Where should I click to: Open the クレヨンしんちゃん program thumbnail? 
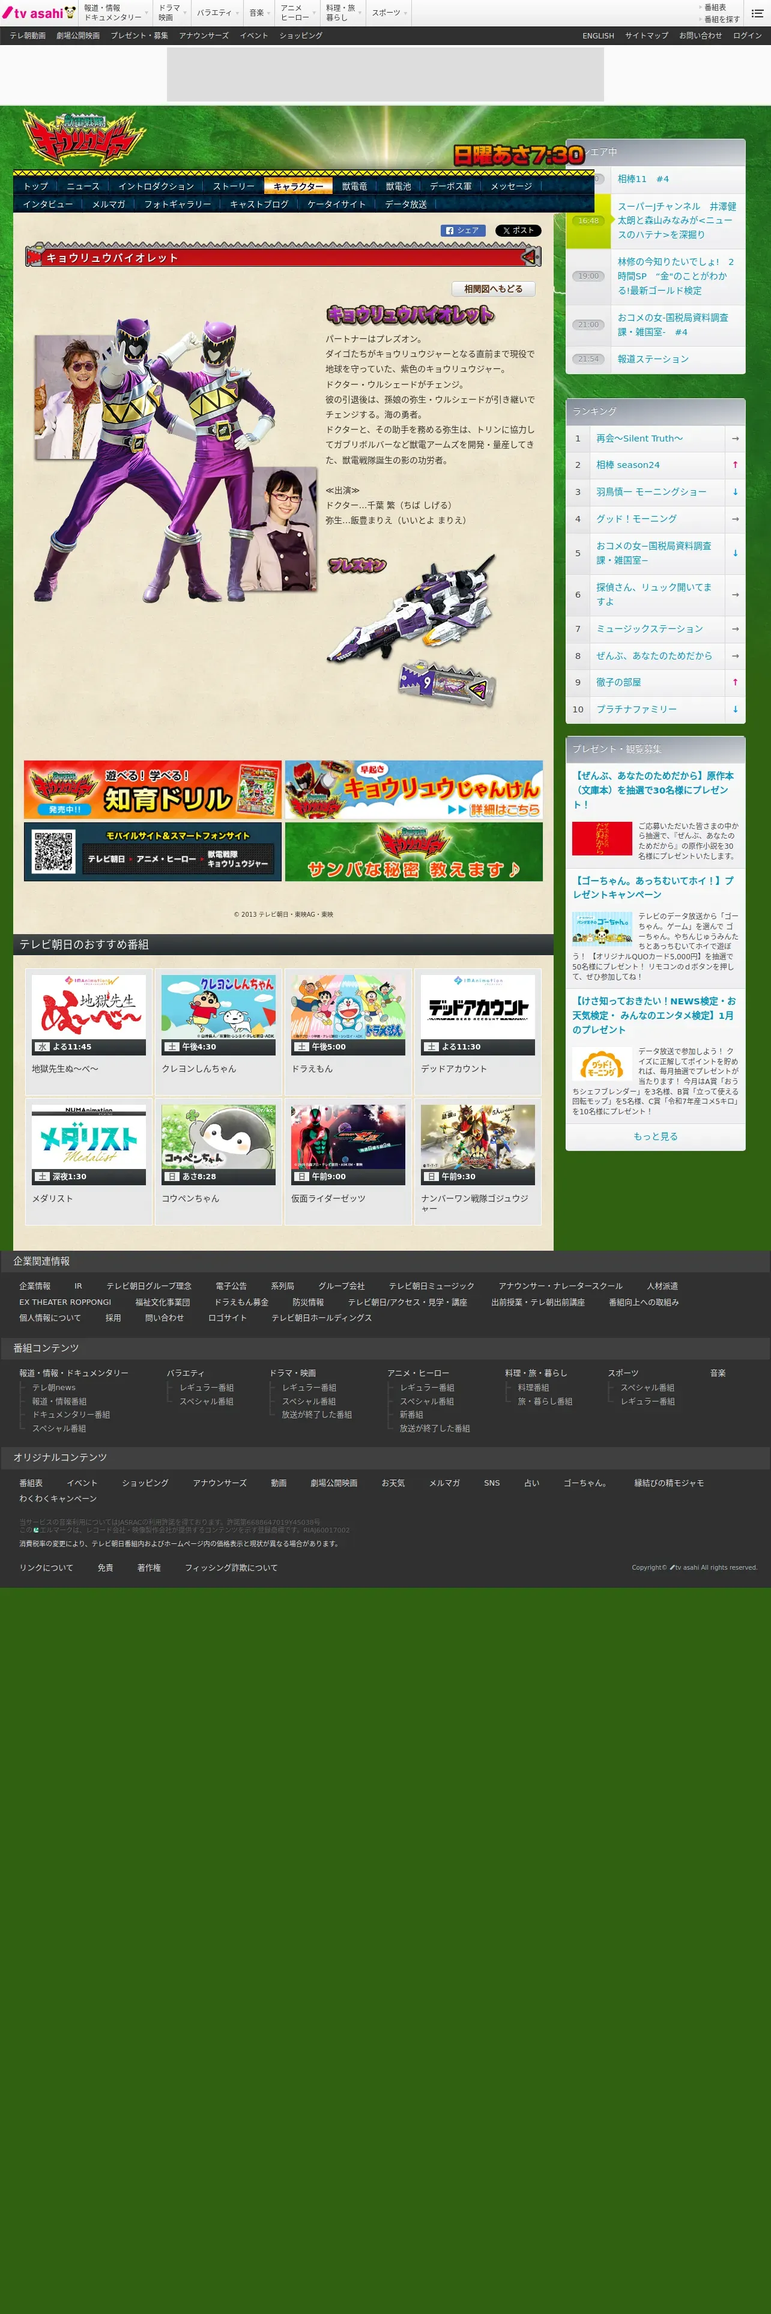coord(218,1015)
